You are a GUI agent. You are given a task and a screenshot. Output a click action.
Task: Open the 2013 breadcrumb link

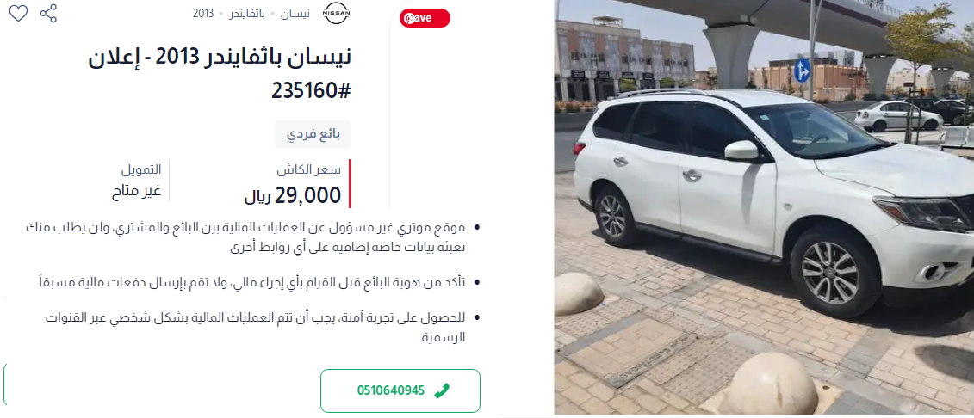point(203,13)
